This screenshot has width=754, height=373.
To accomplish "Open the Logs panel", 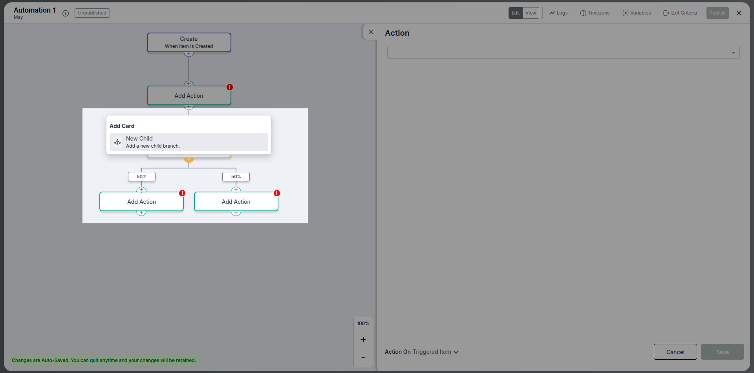I will coord(558,13).
